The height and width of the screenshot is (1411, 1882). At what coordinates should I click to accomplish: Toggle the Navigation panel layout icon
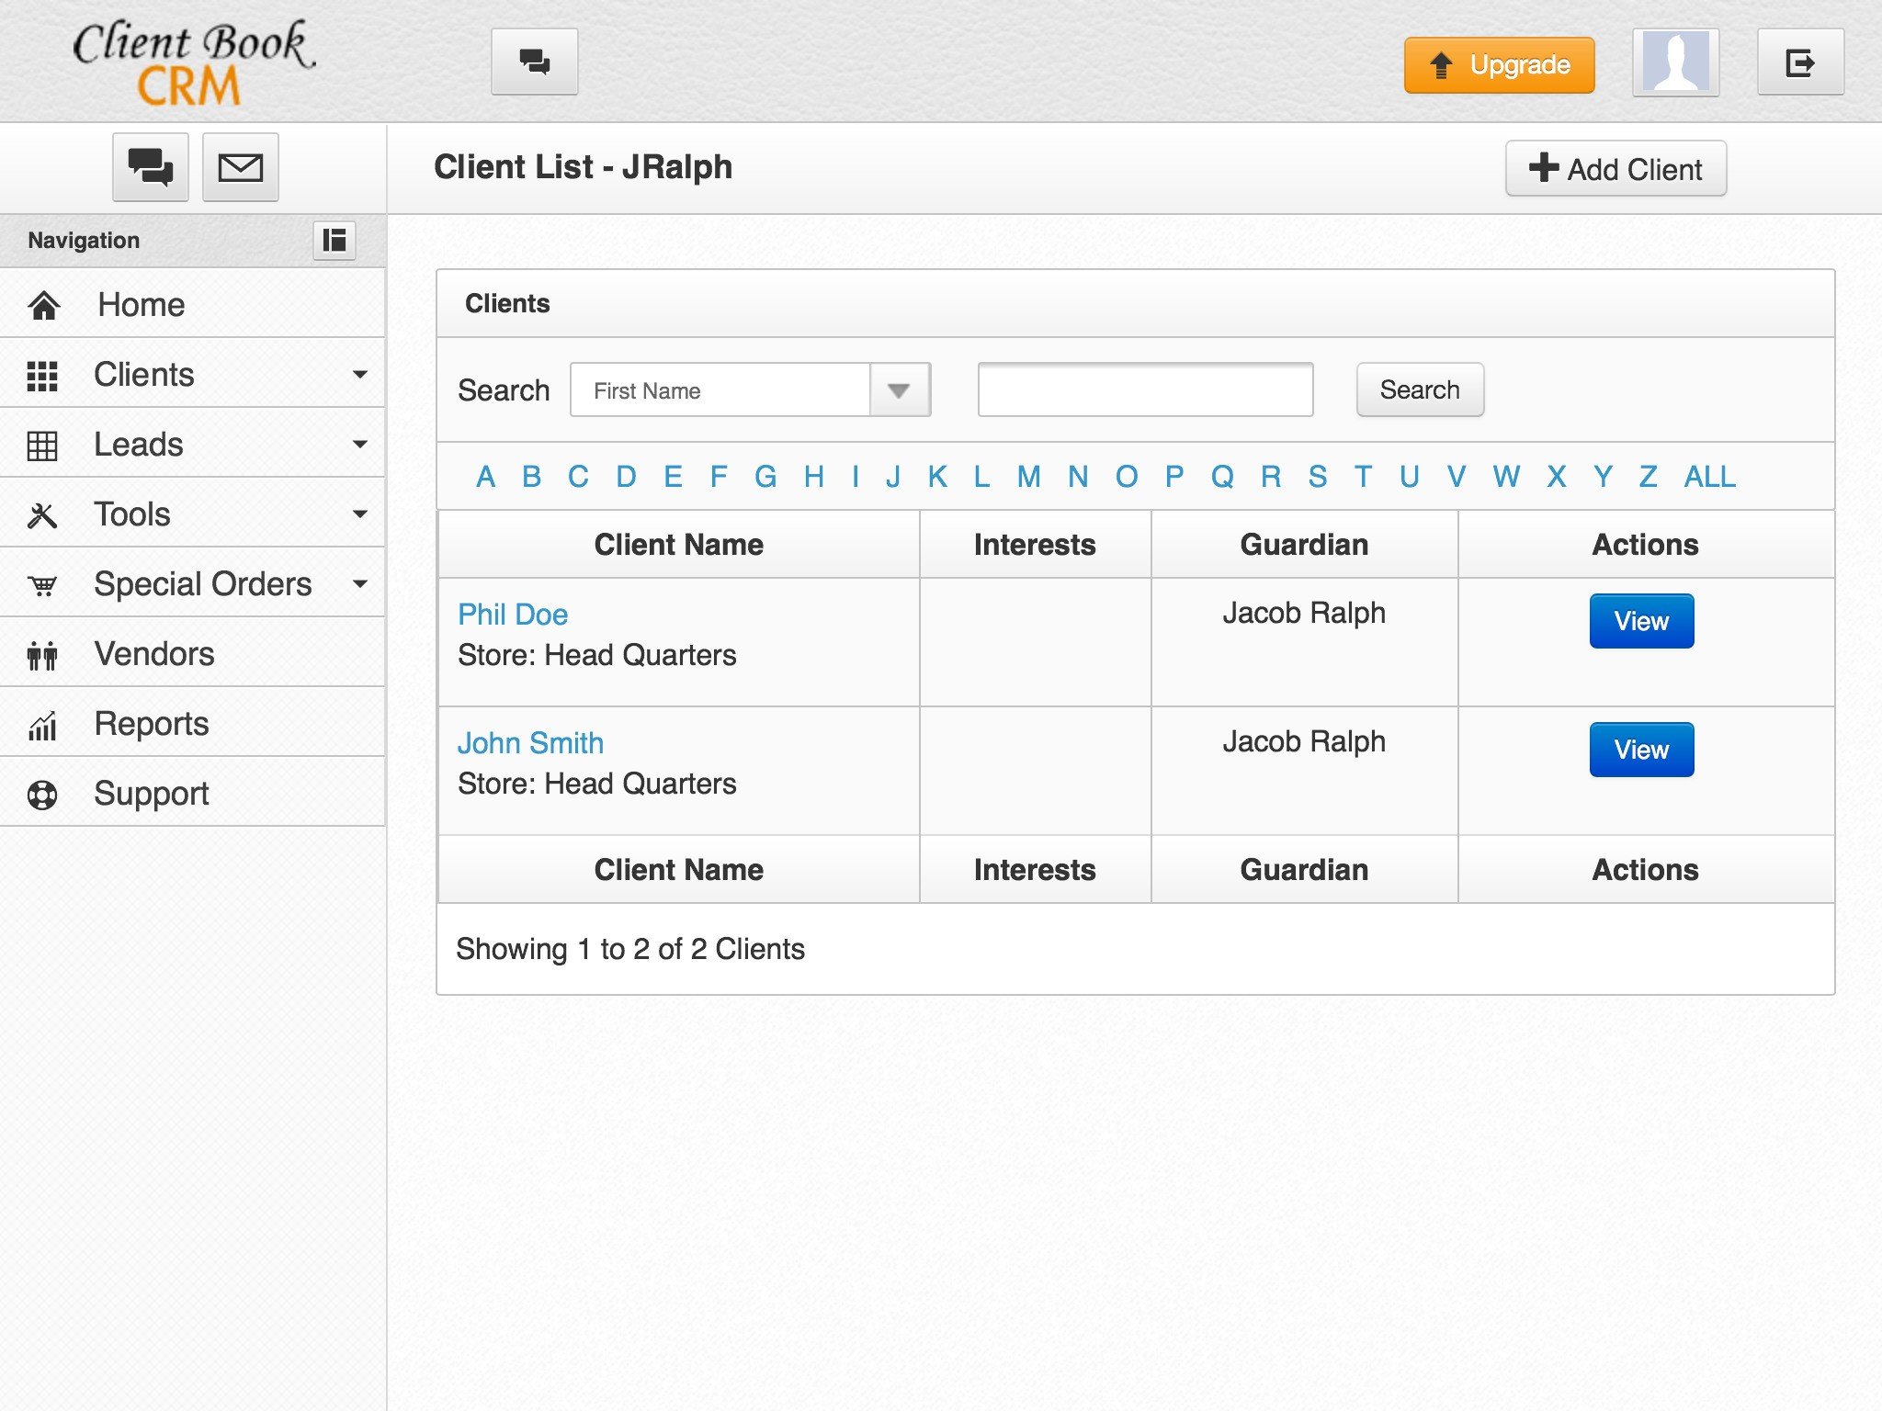point(334,241)
